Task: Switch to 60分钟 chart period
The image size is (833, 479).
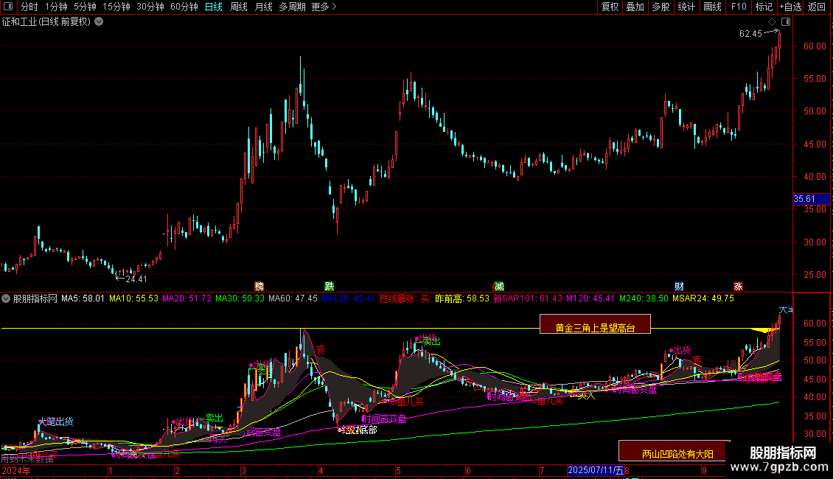Action: pos(184,7)
